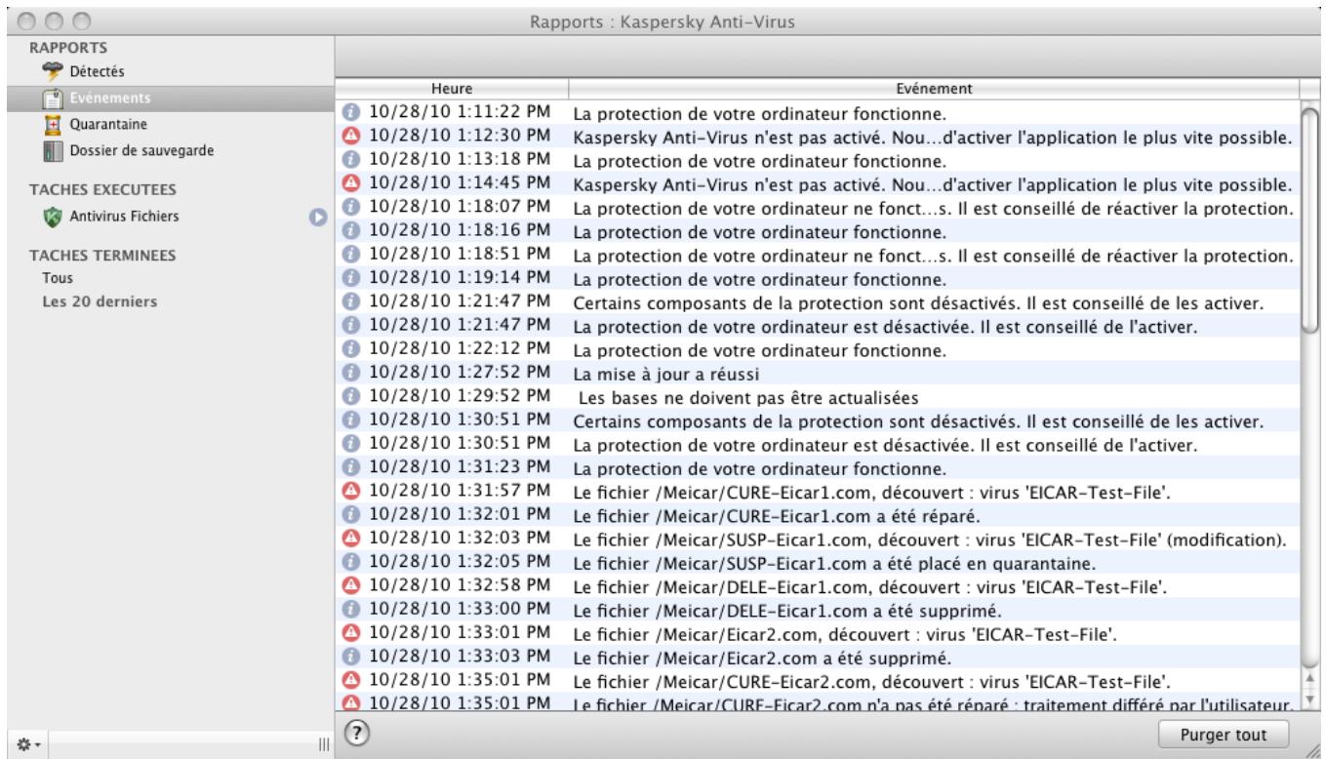Open the gear actions menu
The width and height of the screenshot is (1326, 759).
tap(25, 742)
